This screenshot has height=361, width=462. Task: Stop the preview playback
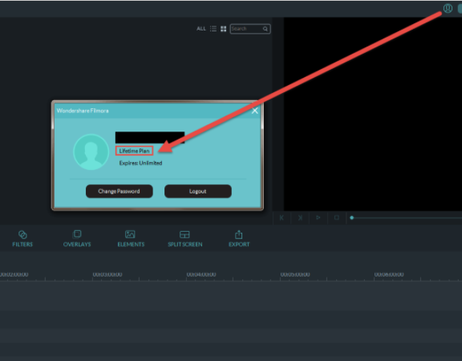point(337,217)
